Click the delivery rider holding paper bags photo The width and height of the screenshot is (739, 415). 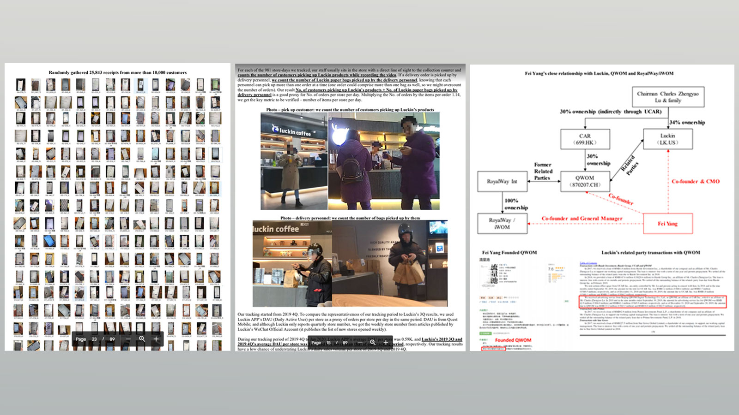point(390,264)
